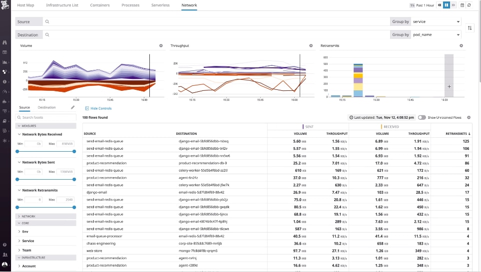Sort by the DESTINATION column header
Image resolution: width=481 pixels, height=272 pixels.
(186, 134)
